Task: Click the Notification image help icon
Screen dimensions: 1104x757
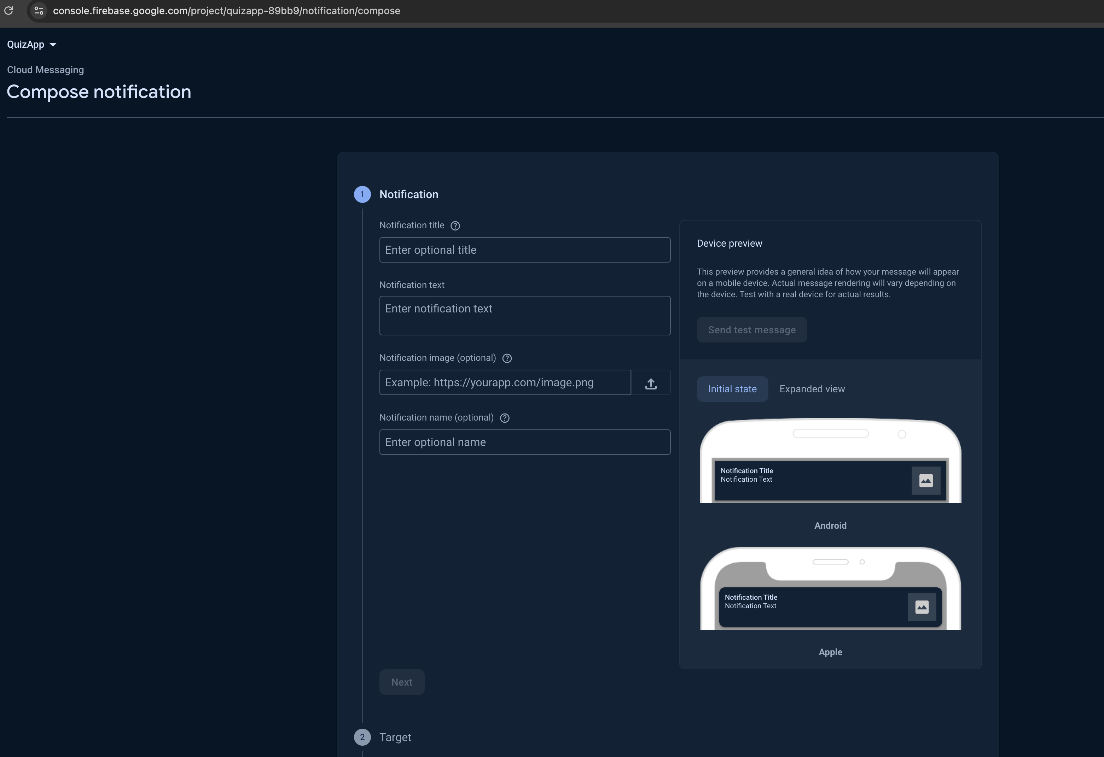Action: point(507,359)
